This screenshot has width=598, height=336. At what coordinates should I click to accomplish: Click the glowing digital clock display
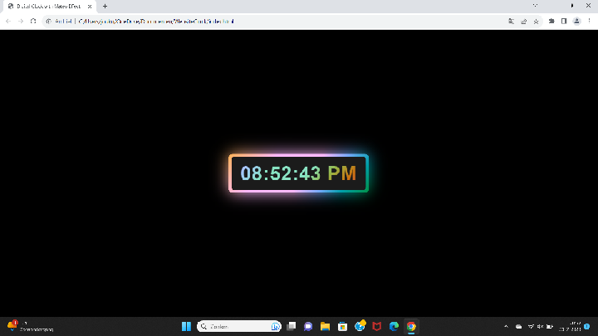point(298,173)
